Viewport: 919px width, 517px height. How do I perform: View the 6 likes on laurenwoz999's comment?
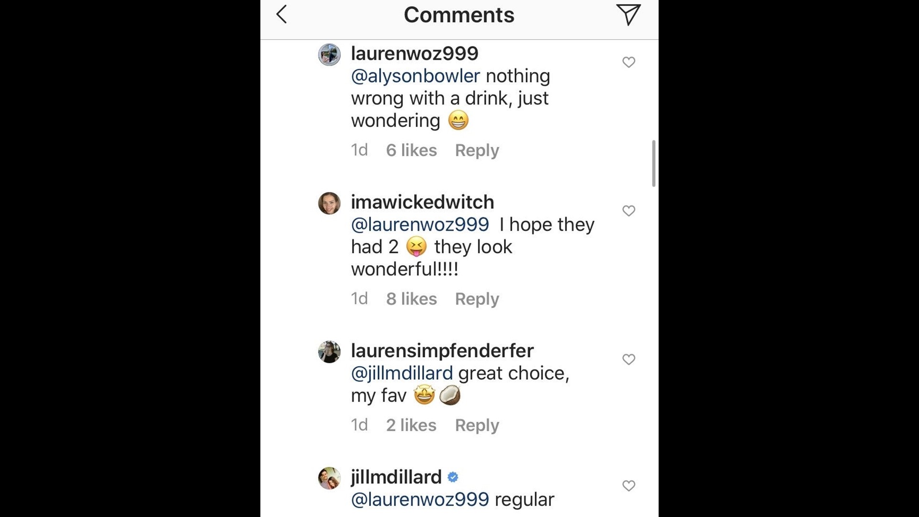pos(411,150)
